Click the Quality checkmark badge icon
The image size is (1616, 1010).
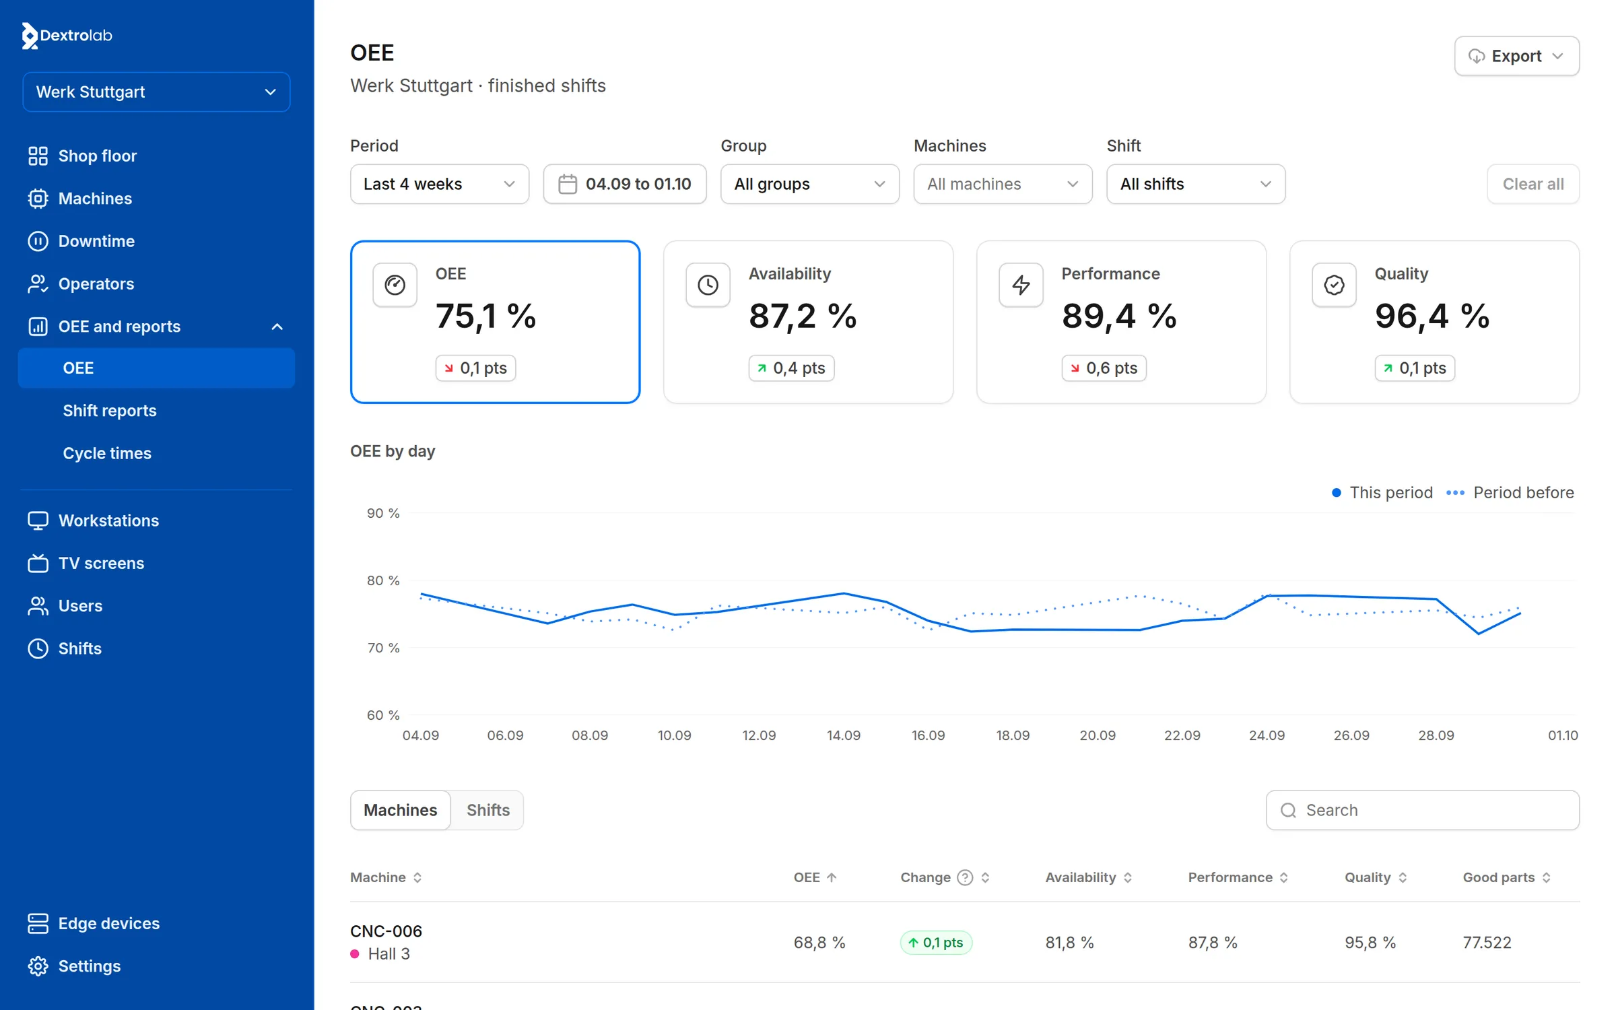pos(1334,285)
